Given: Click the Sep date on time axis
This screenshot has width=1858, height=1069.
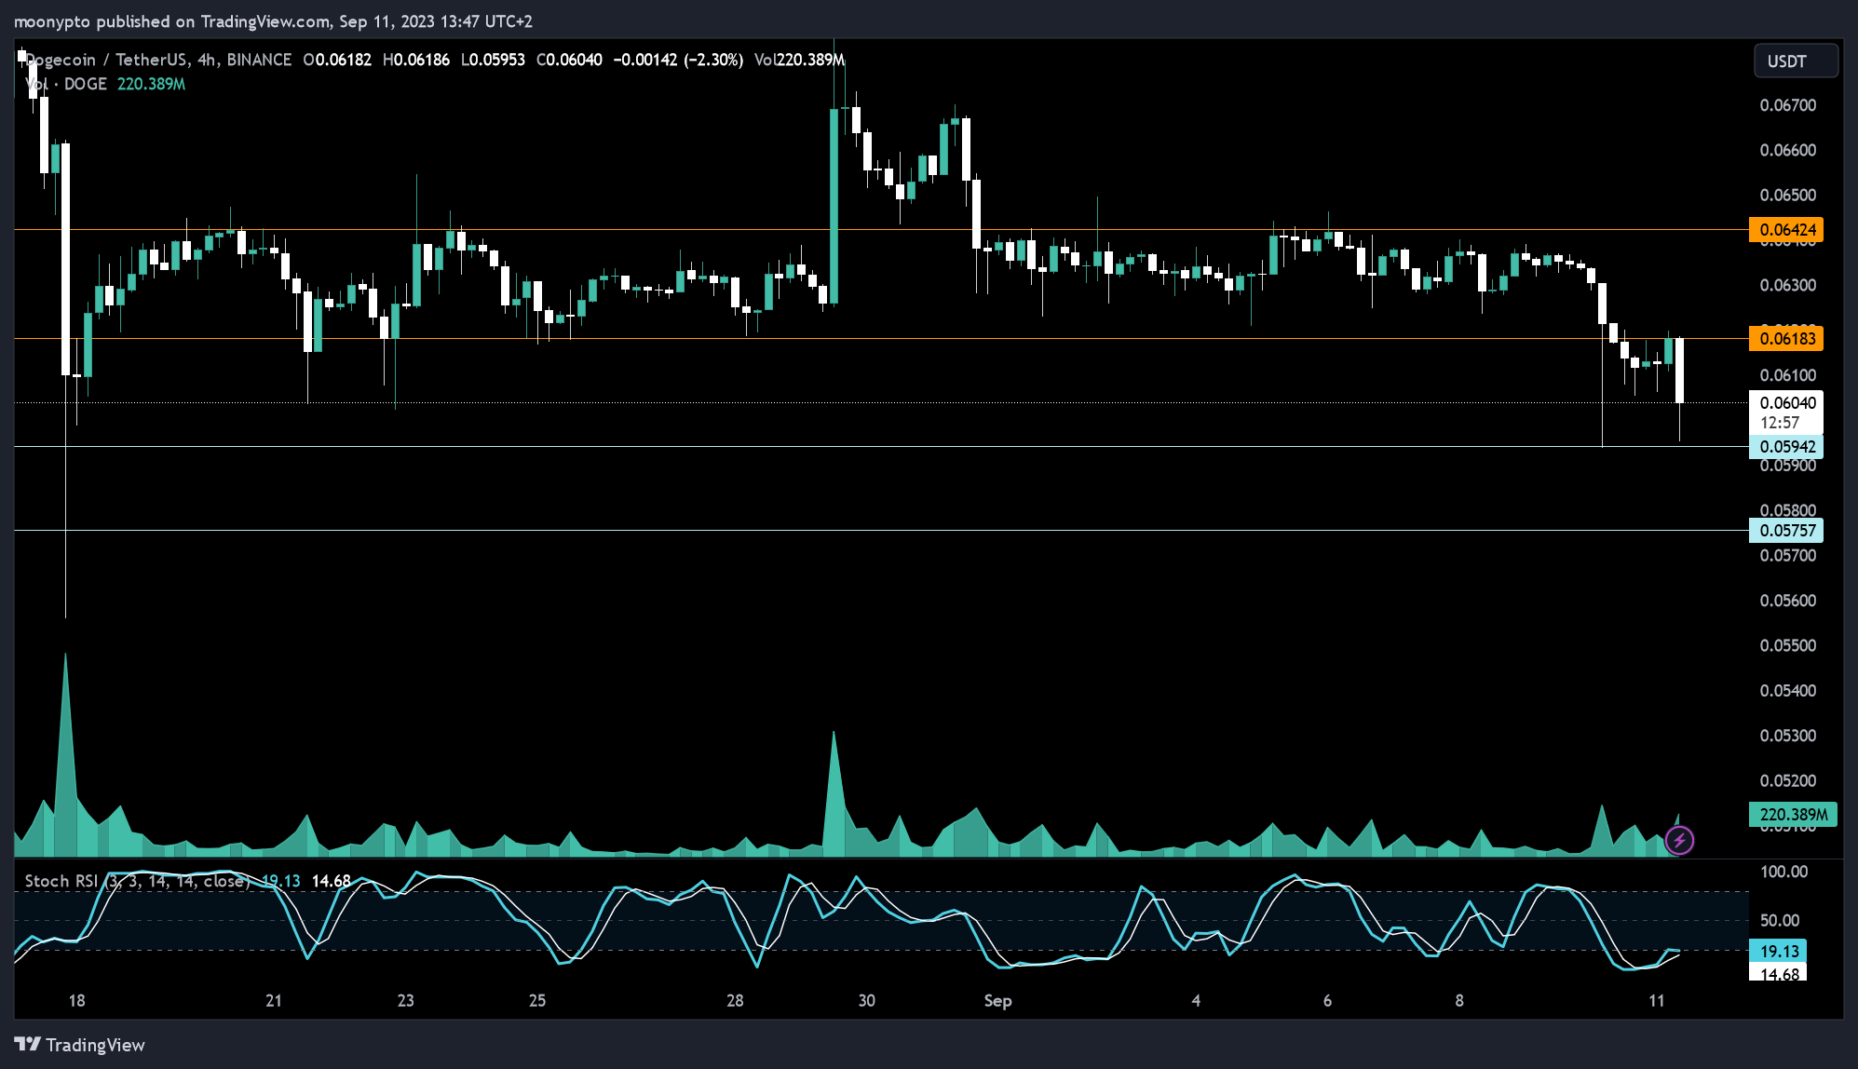Looking at the screenshot, I should pos(997,1001).
